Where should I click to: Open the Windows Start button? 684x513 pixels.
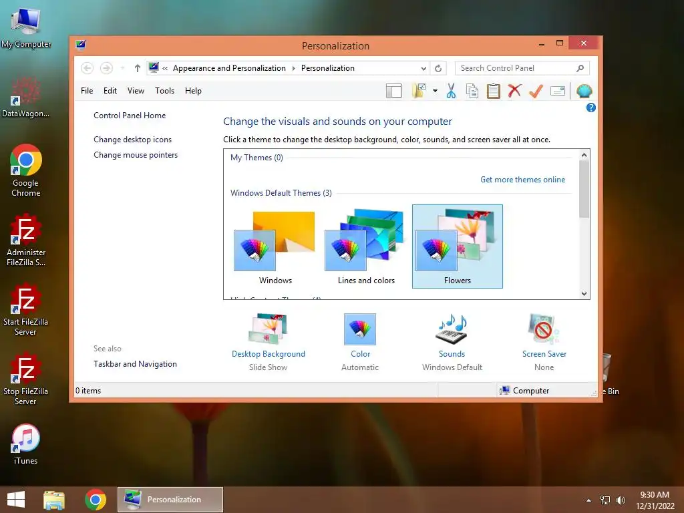coord(16,500)
